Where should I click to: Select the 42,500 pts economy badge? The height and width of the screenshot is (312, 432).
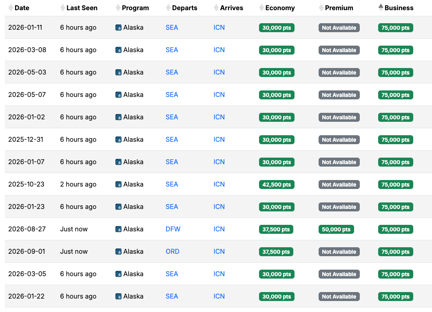pyautogui.click(x=277, y=185)
